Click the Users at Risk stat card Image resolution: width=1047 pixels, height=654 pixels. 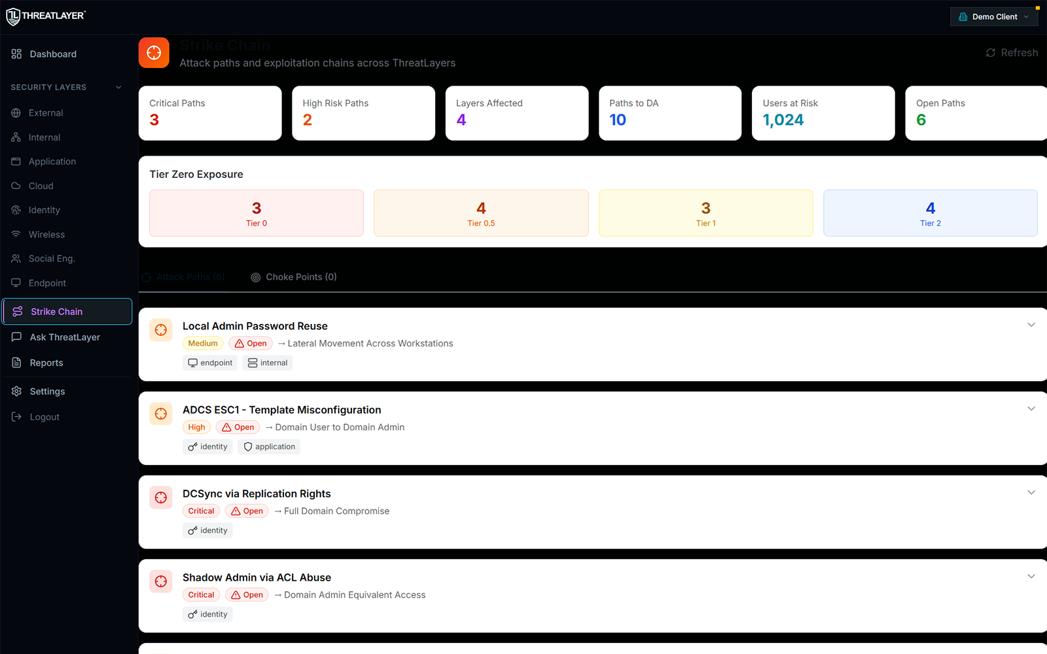point(823,112)
